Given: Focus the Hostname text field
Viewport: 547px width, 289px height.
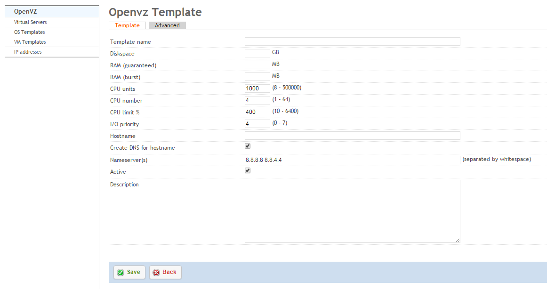Looking at the screenshot, I should [352, 136].
